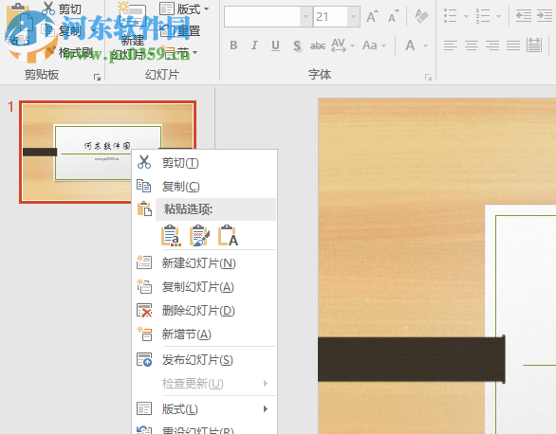Center align text

pyautogui.click(x=472, y=45)
